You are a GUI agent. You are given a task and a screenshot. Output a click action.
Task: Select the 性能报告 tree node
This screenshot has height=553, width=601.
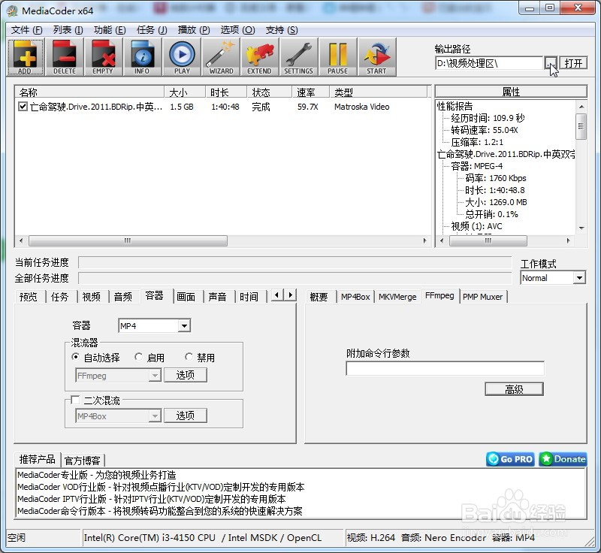tap(455, 106)
